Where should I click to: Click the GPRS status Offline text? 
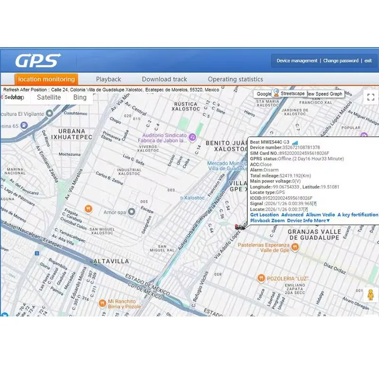(297, 159)
